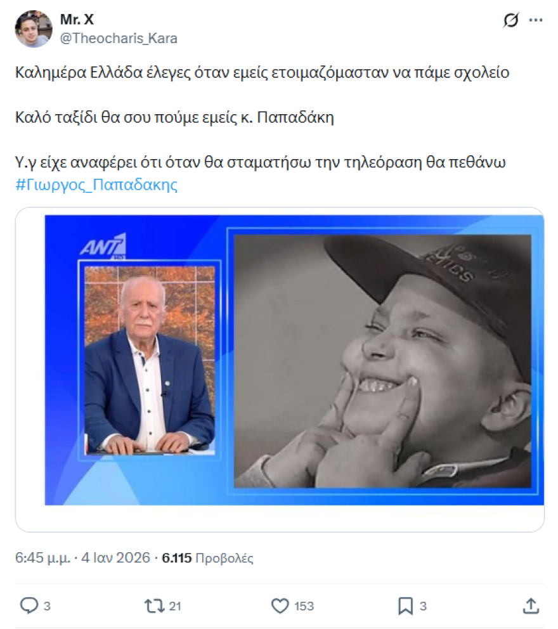The height and width of the screenshot is (629, 558).
Task: Open @Theocharis_Kara handle link
Action: point(119,38)
